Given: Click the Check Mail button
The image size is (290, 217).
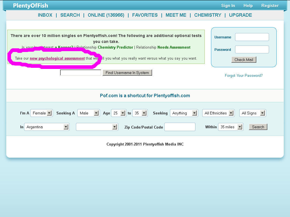Looking at the screenshot, I should coord(244,60).
